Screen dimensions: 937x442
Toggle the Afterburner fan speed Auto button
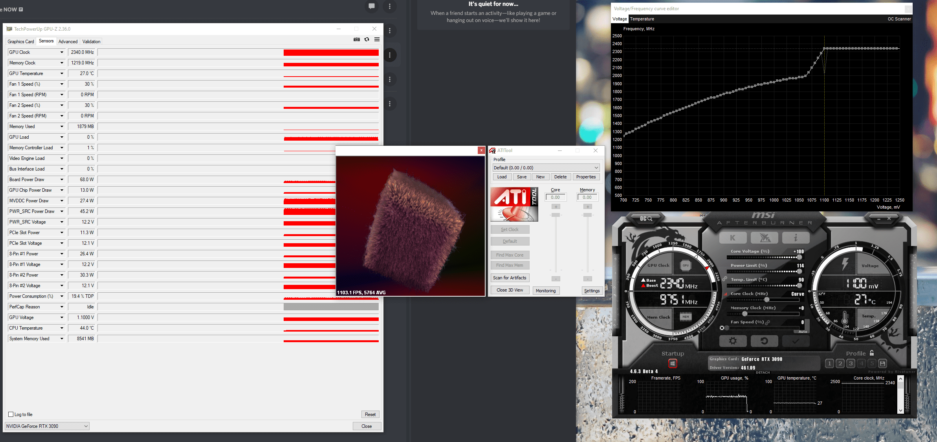[803, 332]
